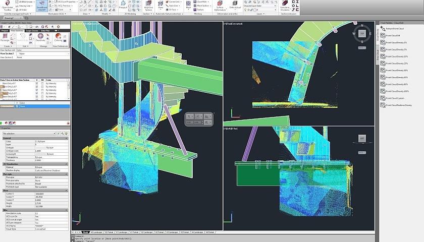This screenshot has height=242, width=424.
Task: Click the Texture meshing tool
Action: (x=198, y=10)
